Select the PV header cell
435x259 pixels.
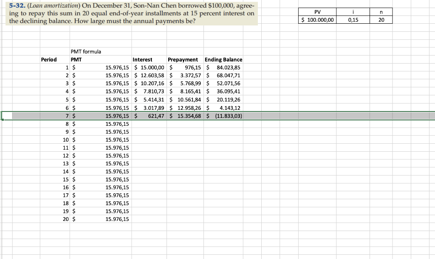click(x=317, y=12)
